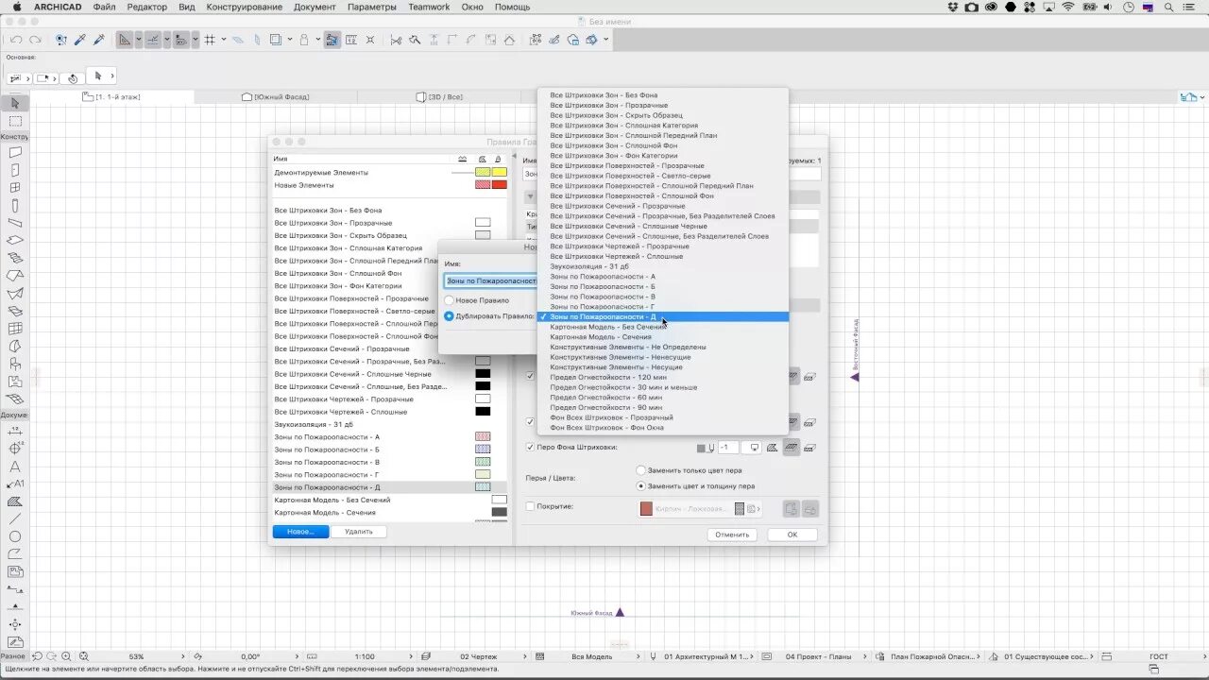The height and width of the screenshot is (680, 1209).
Task: Click the pen number field showing -1
Action: pos(728,448)
